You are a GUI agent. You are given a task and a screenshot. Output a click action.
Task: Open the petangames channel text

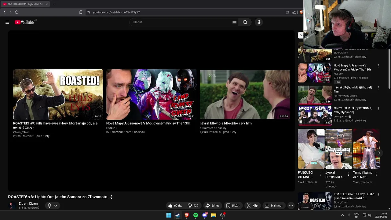pyautogui.click(x=341, y=116)
